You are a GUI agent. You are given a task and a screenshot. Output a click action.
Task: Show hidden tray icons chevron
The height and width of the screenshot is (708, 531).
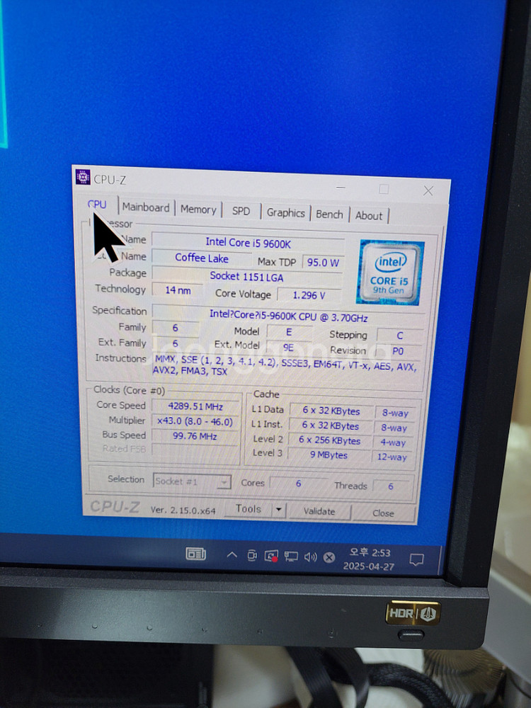(232, 555)
